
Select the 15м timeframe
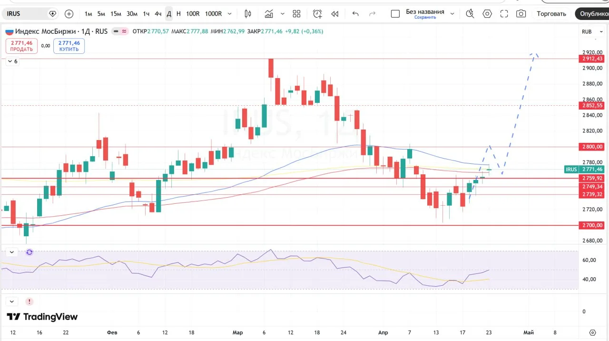(x=116, y=14)
